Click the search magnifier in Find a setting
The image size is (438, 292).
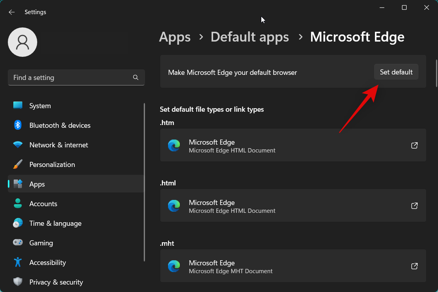point(136,77)
